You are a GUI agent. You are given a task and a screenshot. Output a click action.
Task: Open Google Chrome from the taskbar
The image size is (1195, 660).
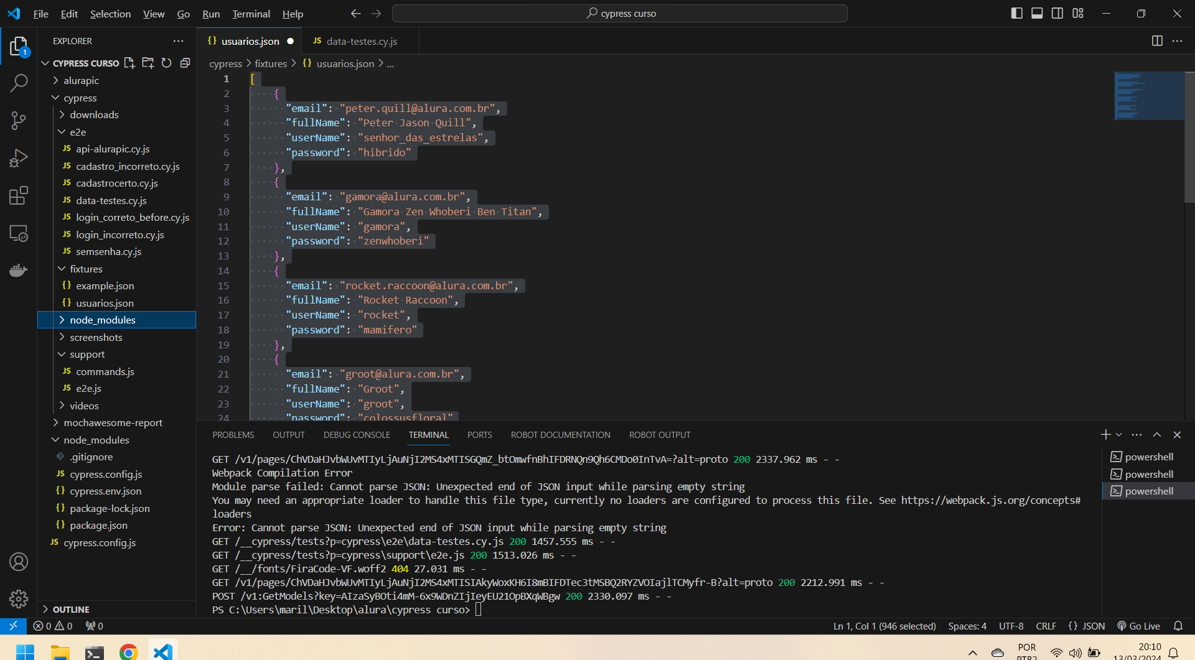pos(128,651)
